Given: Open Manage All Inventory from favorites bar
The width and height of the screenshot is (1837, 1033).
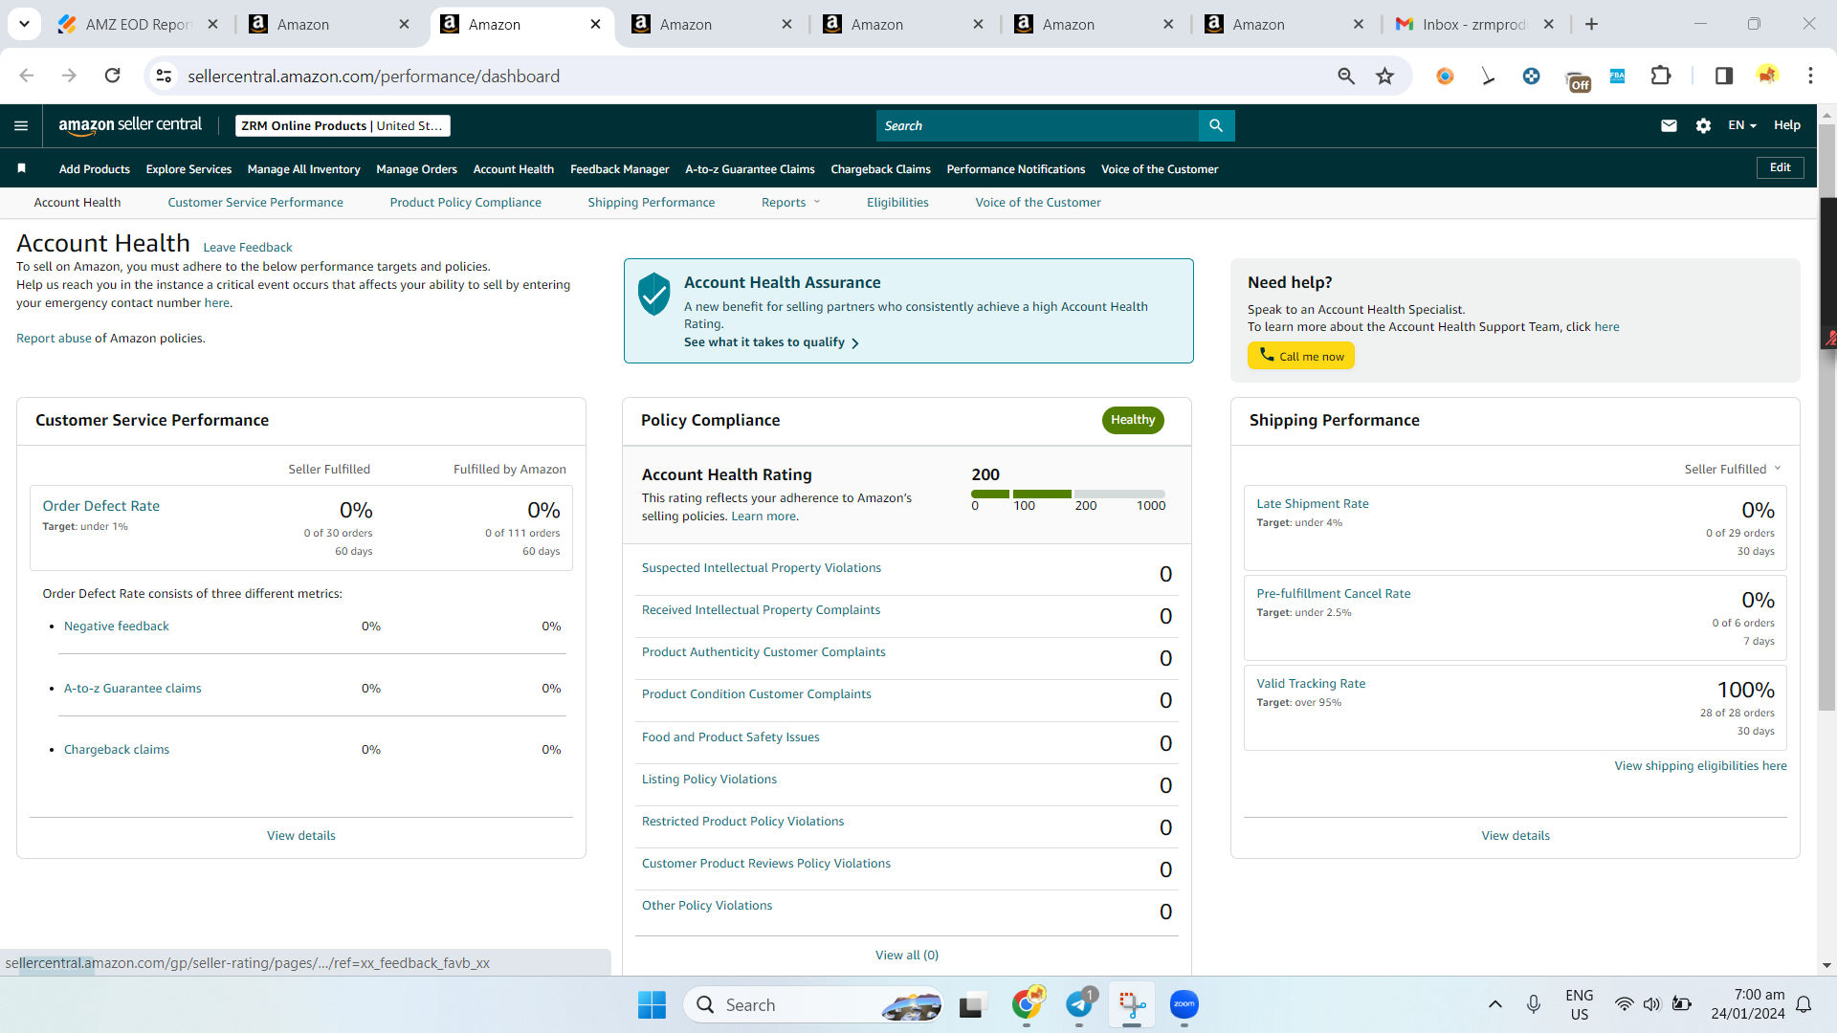Looking at the screenshot, I should (x=303, y=168).
